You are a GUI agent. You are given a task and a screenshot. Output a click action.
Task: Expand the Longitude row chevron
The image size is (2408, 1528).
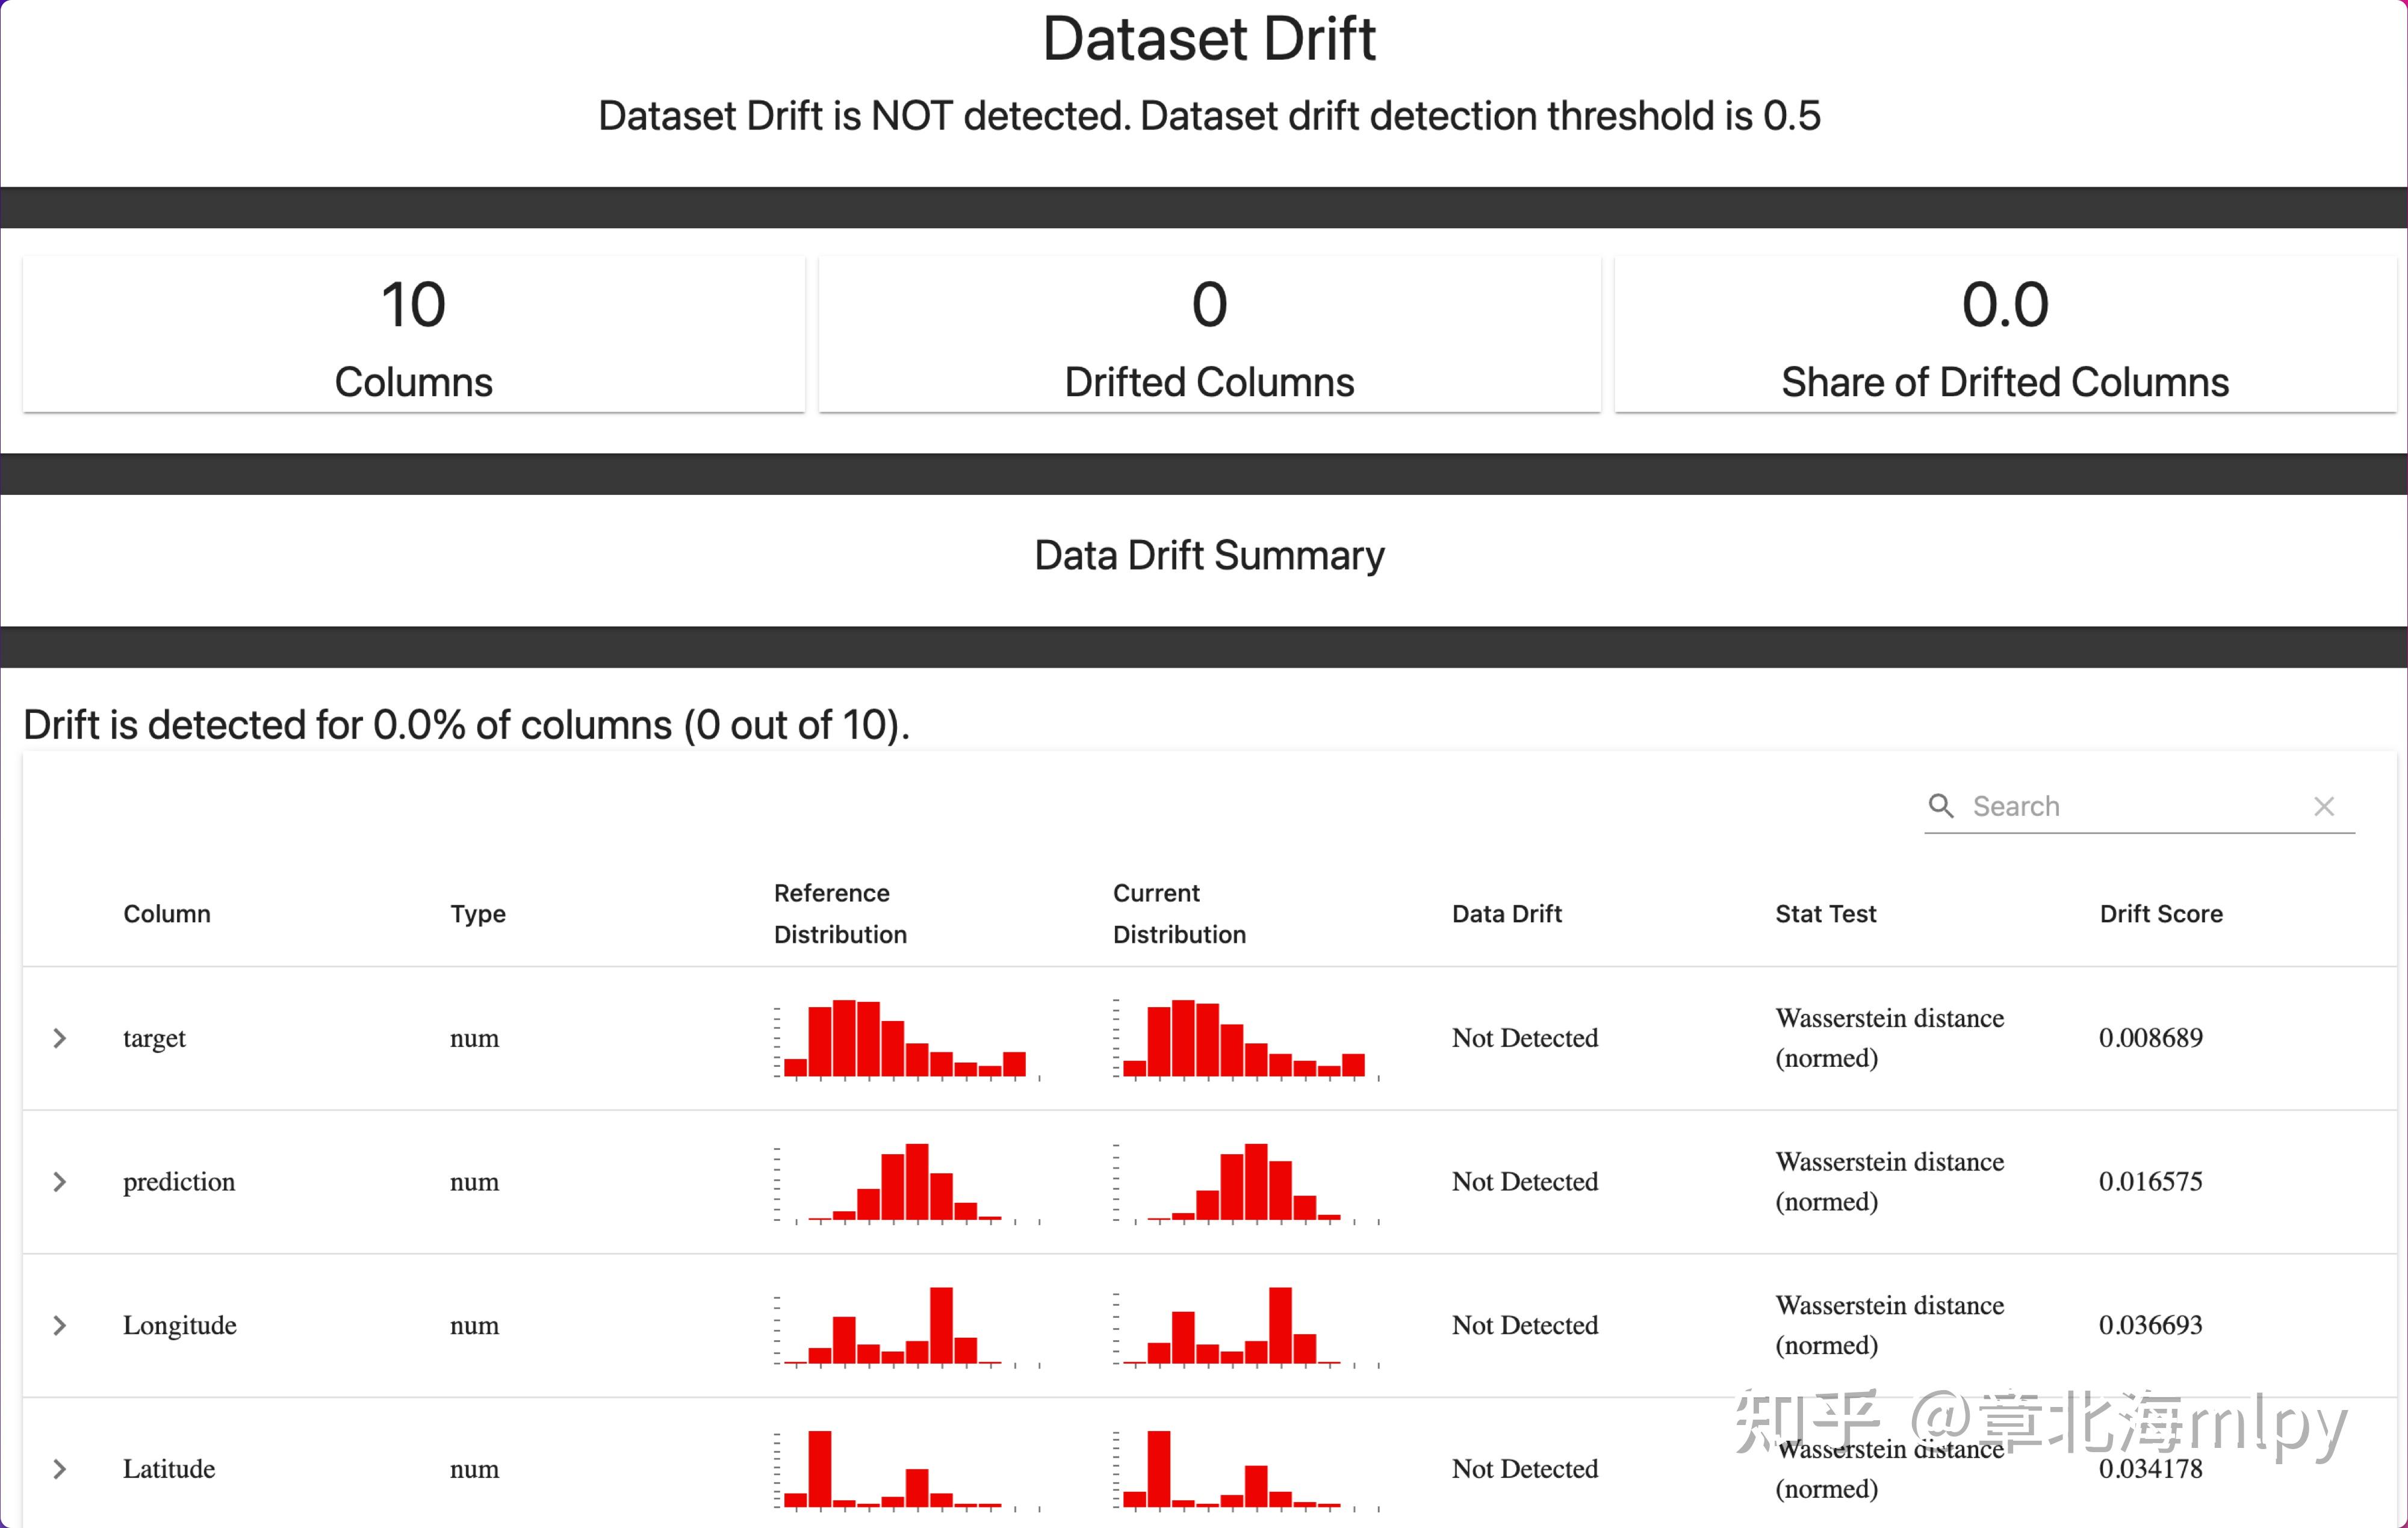point(60,1326)
